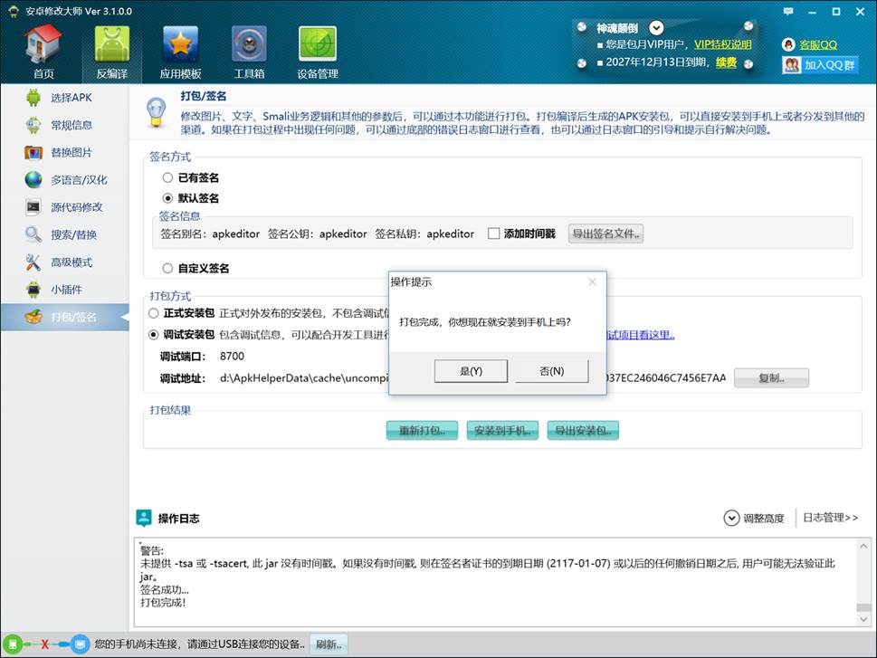The width and height of the screenshot is (877, 658).
Task: Enable 添加时间戳 checkbox
Action: (x=493, y=234)
